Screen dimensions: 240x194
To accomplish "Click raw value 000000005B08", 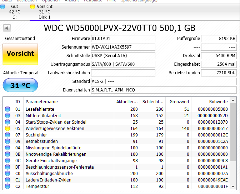I will click(x=213, y=109).
